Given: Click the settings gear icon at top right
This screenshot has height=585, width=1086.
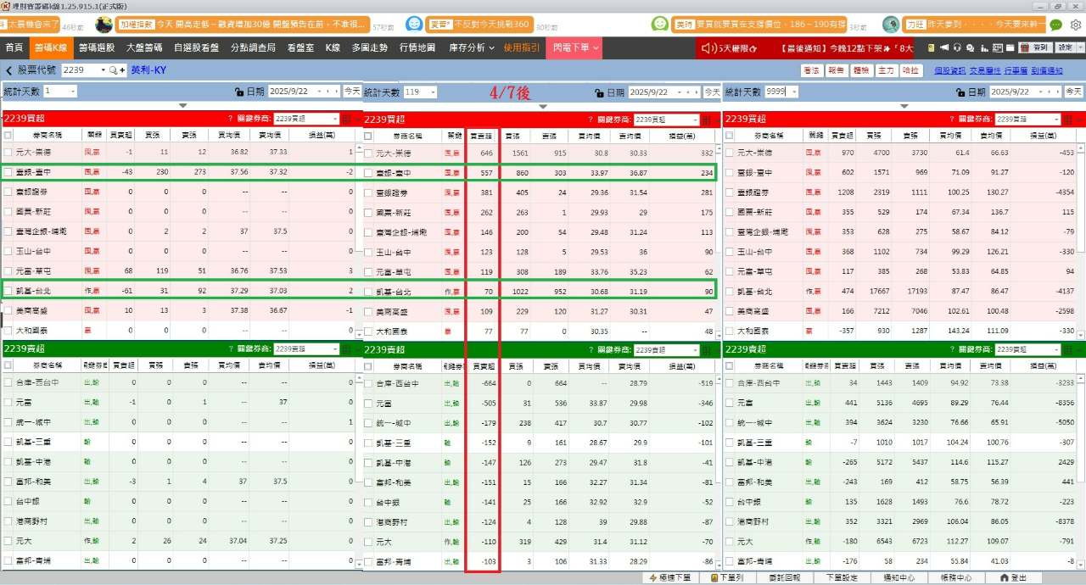Looking at the screenshot, I should (1076, 25).
